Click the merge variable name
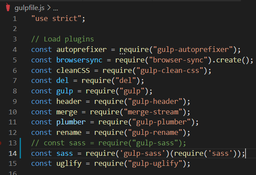This screenshot has height=175, width=256. click(67, 112)
